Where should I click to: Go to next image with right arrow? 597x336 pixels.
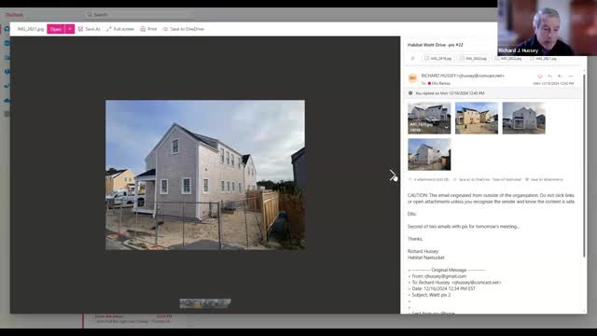coord(393,175)
